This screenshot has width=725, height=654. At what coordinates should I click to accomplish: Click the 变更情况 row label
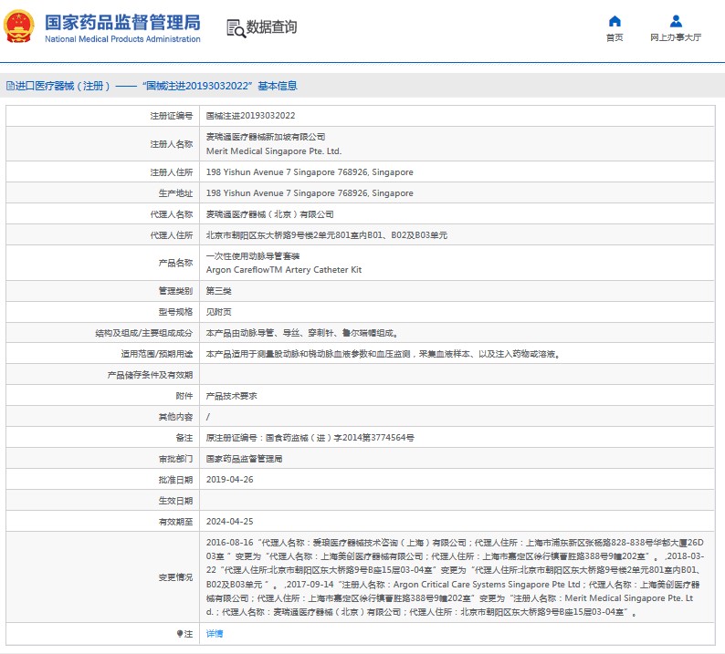pos(175,576)
